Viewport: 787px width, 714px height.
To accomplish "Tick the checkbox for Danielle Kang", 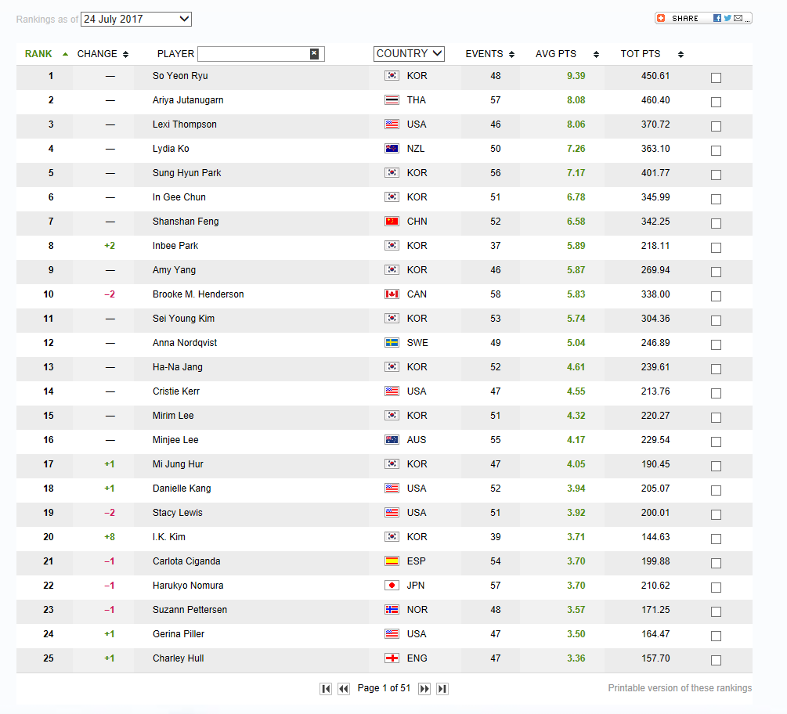I will click(x=717, y=490).
